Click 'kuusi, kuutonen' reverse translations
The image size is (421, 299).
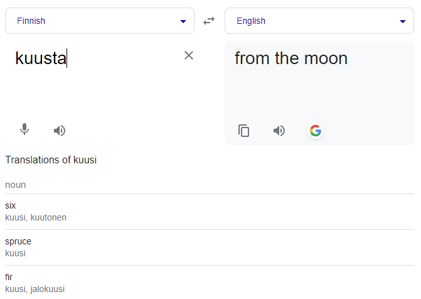pos(36,217)
